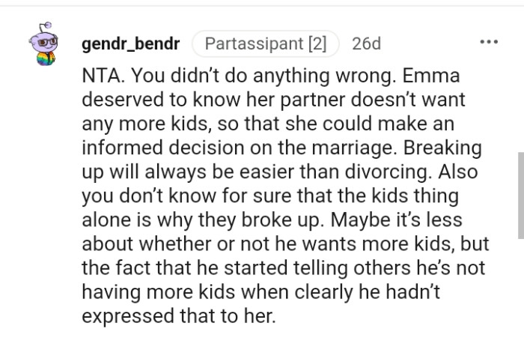
Task: Open the gendr_bendr user profile link
Action: pos(131,43)
